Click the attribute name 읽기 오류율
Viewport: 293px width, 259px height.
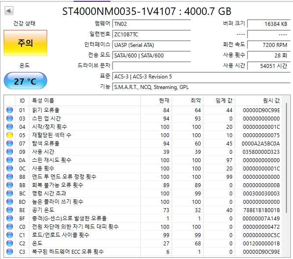tap(46, 110)
